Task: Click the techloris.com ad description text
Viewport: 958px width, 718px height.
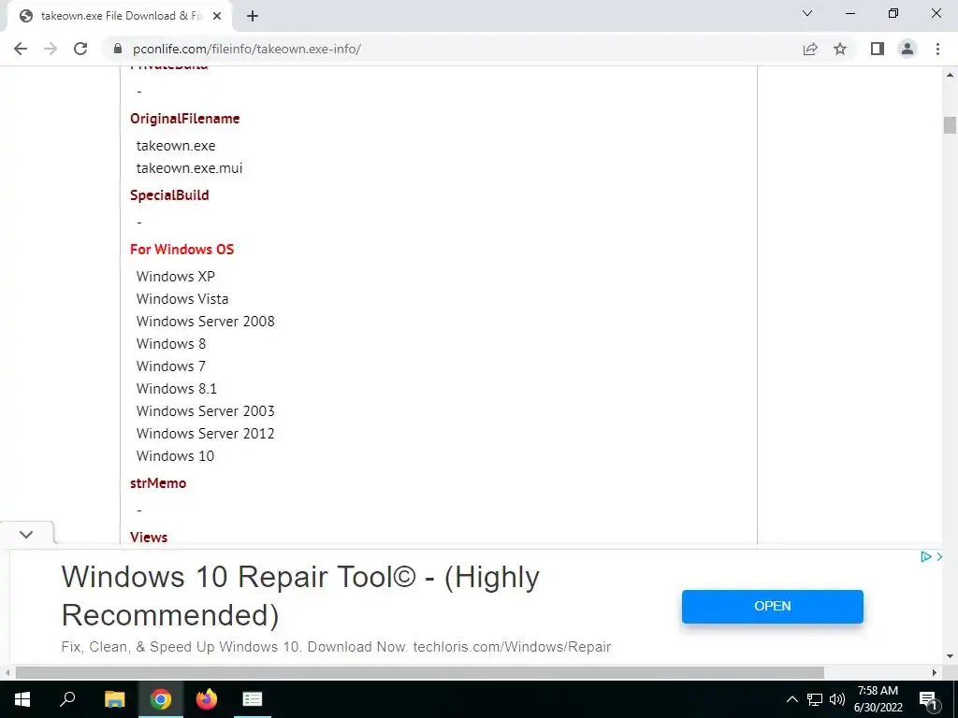Action: coord(336,647)
